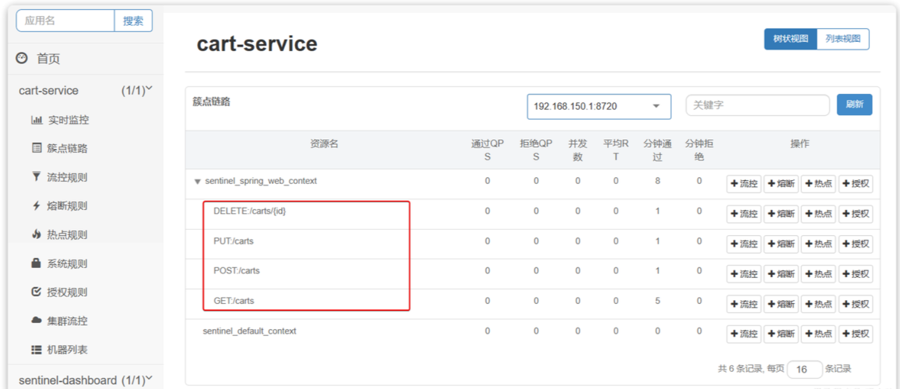Viewport: 900px width, 389px height.
Task: Click the lock icon for 系统规则
Action: click(36, 263)
